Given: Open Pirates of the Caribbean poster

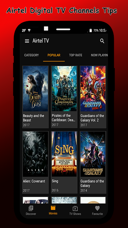Looking at the screenshot, I should 64,89.
